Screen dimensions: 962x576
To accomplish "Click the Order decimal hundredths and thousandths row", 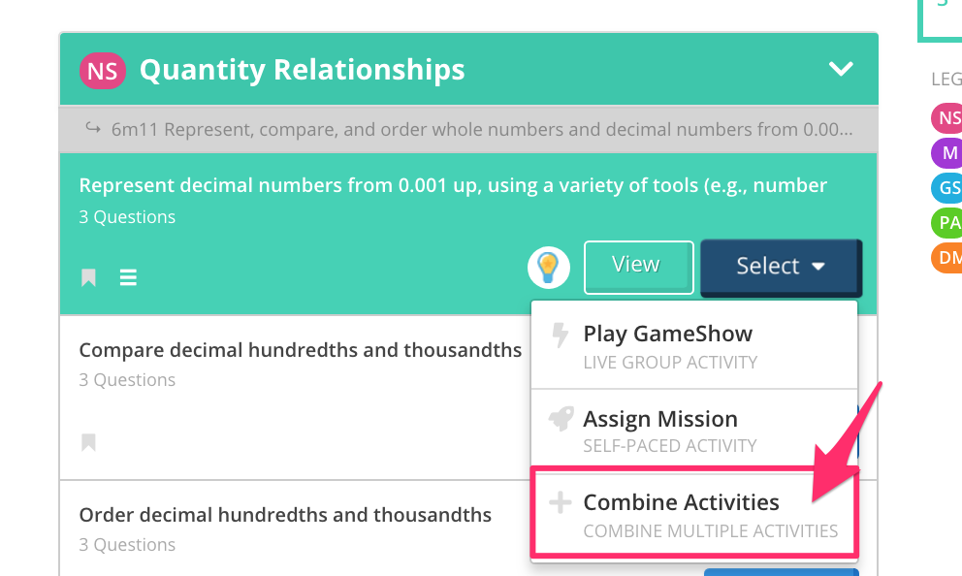I will tap(286, 515).
